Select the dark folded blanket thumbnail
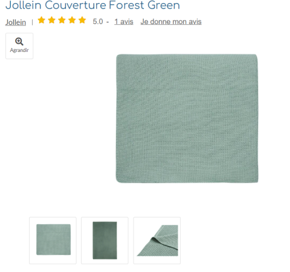The width and height of the screenshot is (290, 272). tap(105, 241)
